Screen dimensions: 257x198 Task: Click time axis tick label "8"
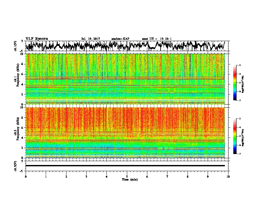pyautogui.click(x=188, y=177)
